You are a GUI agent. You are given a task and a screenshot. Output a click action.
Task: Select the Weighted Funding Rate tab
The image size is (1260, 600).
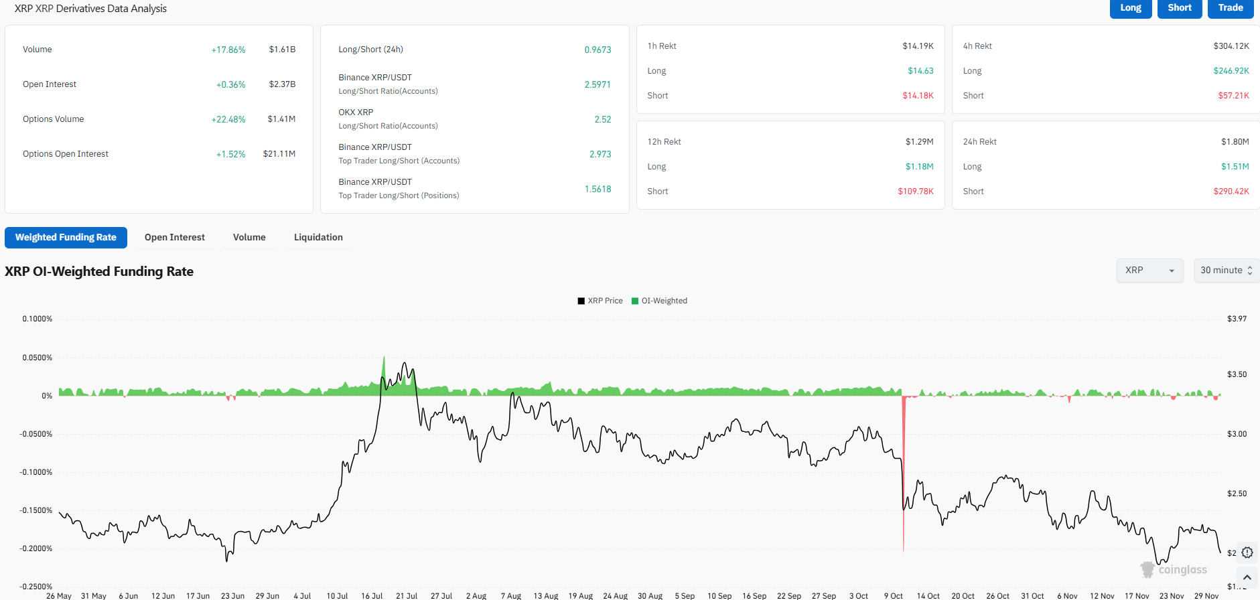(x=66, y=238)
